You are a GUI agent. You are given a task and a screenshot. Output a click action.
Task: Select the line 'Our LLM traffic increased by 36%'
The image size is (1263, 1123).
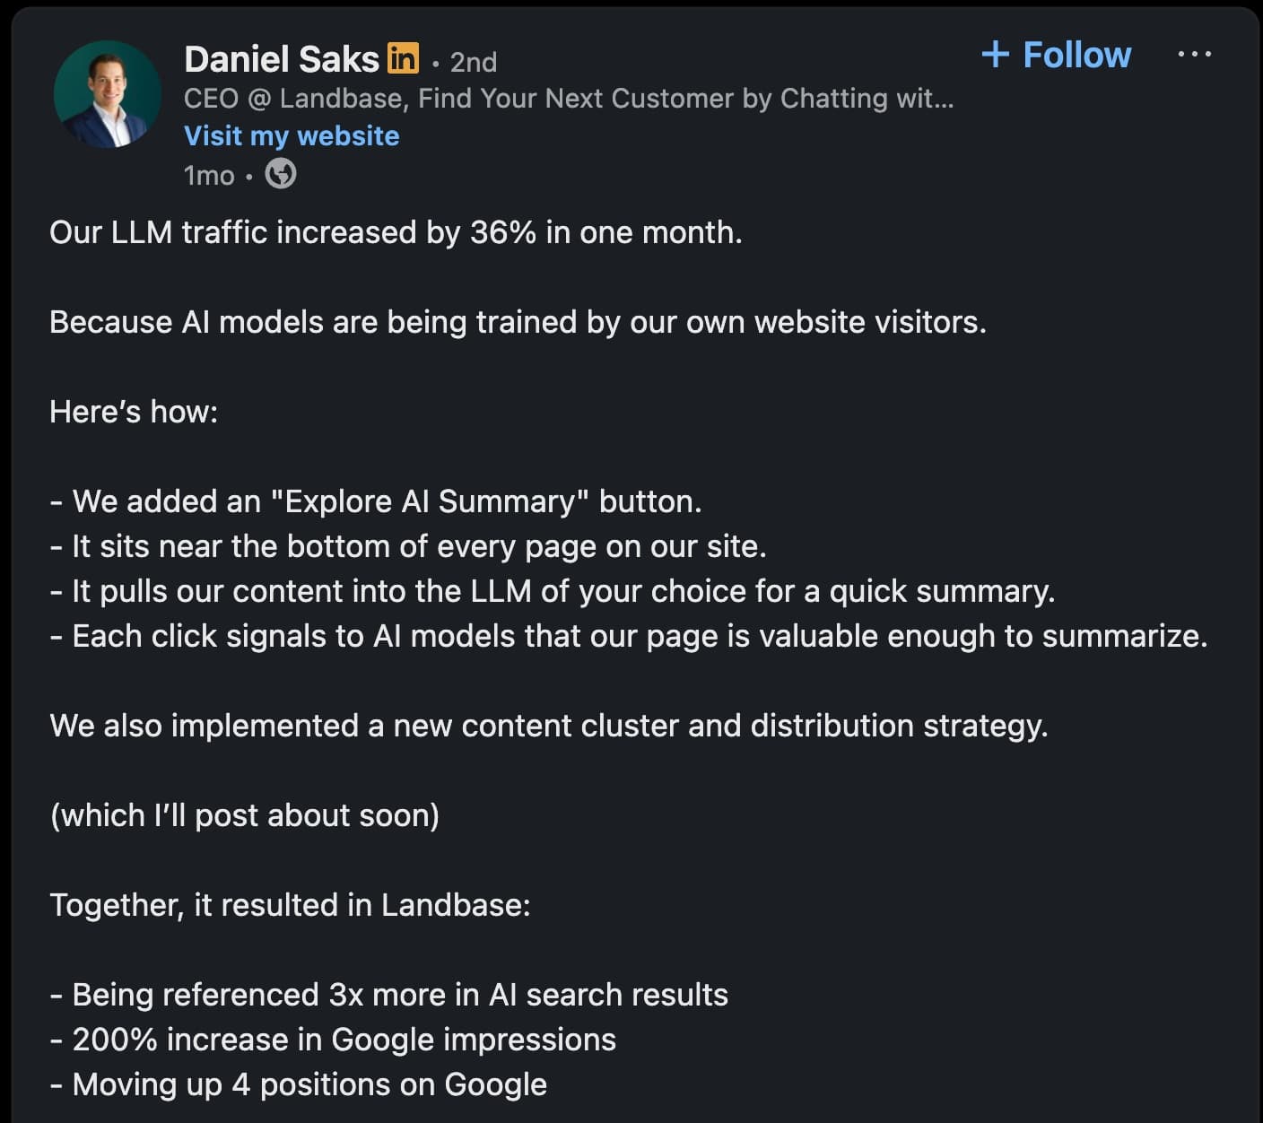(x=395, y=232)
